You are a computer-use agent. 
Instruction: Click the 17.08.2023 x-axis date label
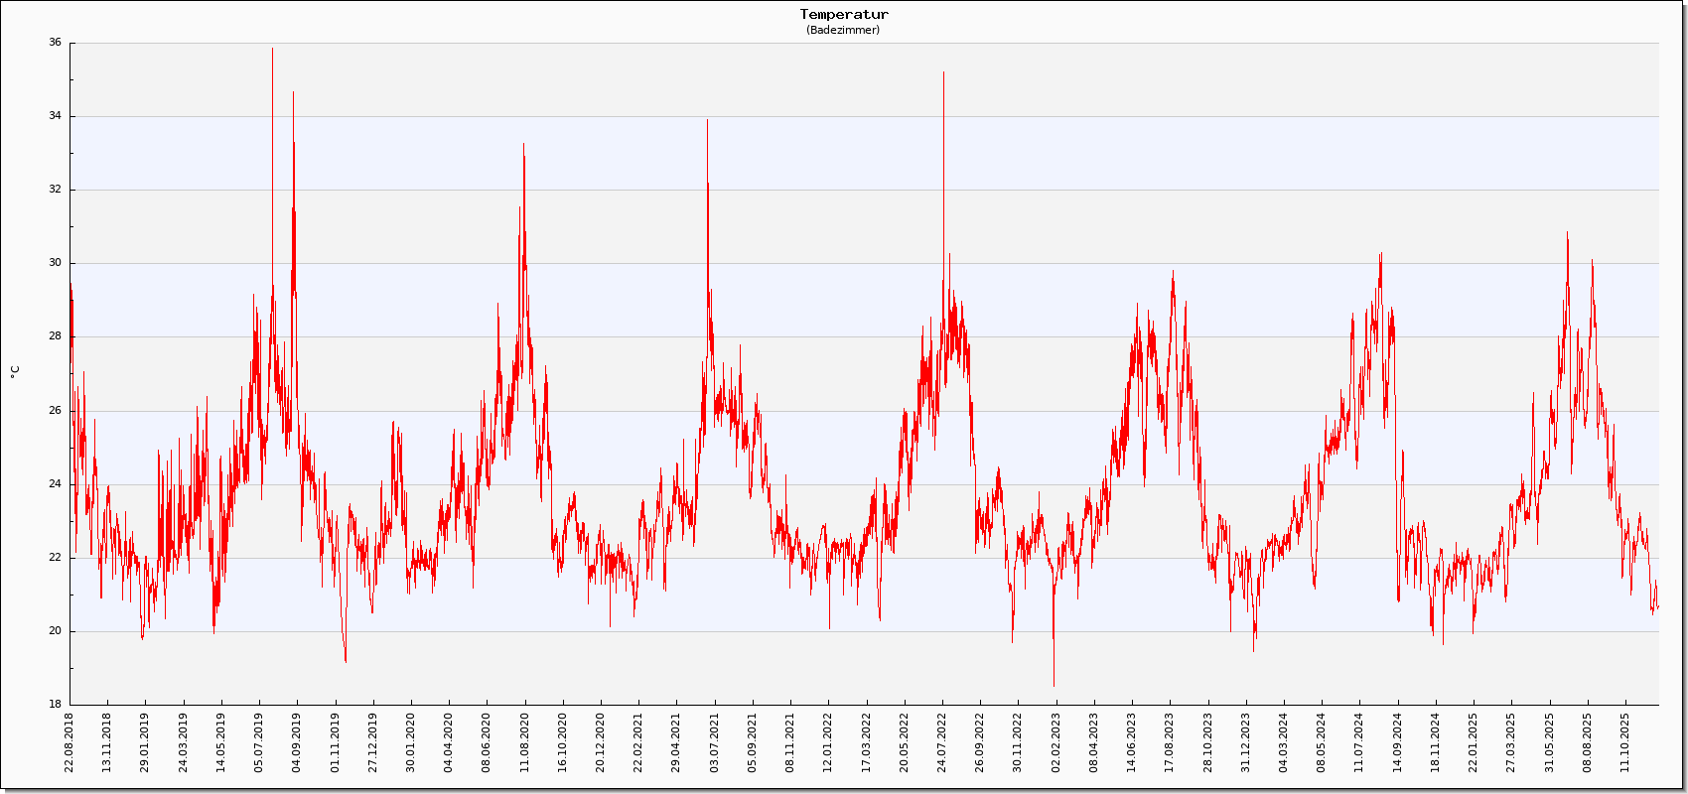point(1170,741)
